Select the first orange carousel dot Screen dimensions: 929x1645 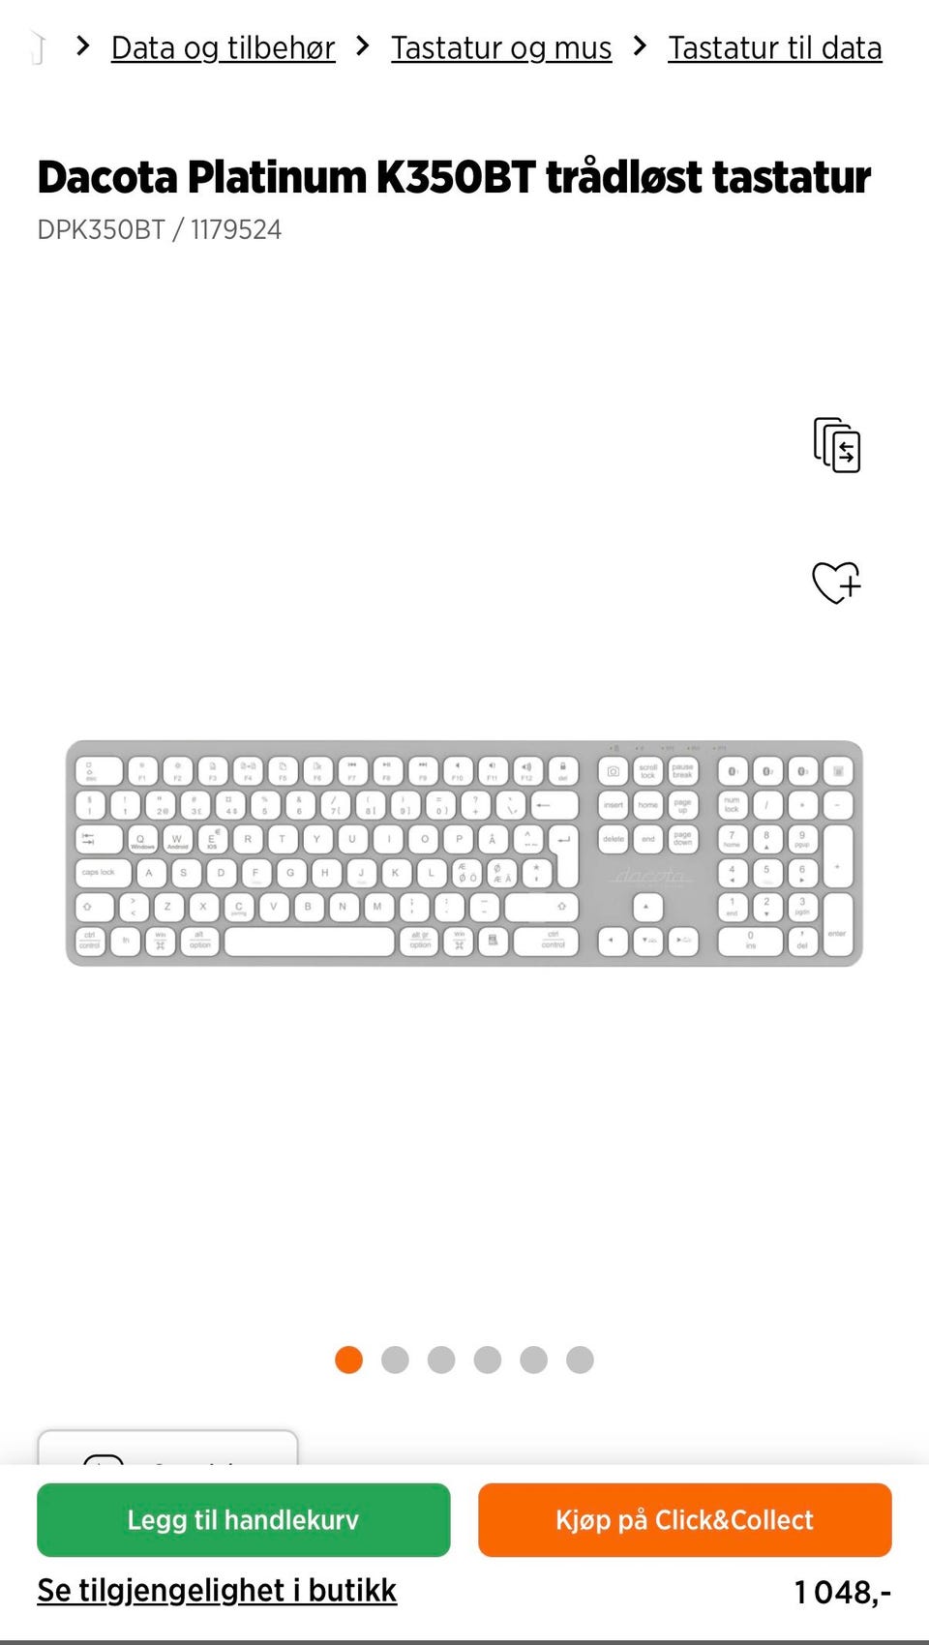[x=348, y=1360]
